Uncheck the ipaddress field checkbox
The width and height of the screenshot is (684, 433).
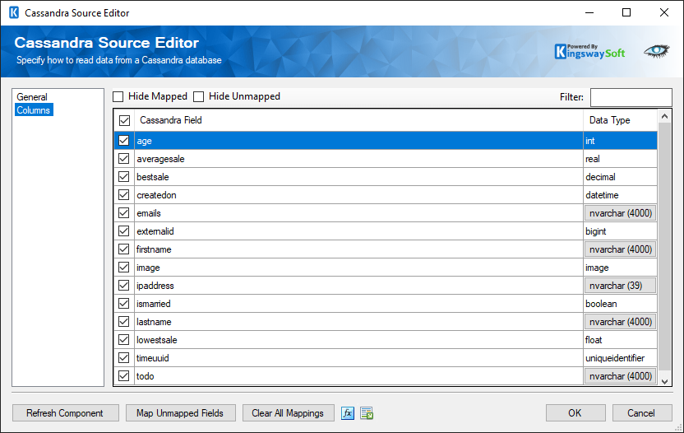tap(124, 286)
